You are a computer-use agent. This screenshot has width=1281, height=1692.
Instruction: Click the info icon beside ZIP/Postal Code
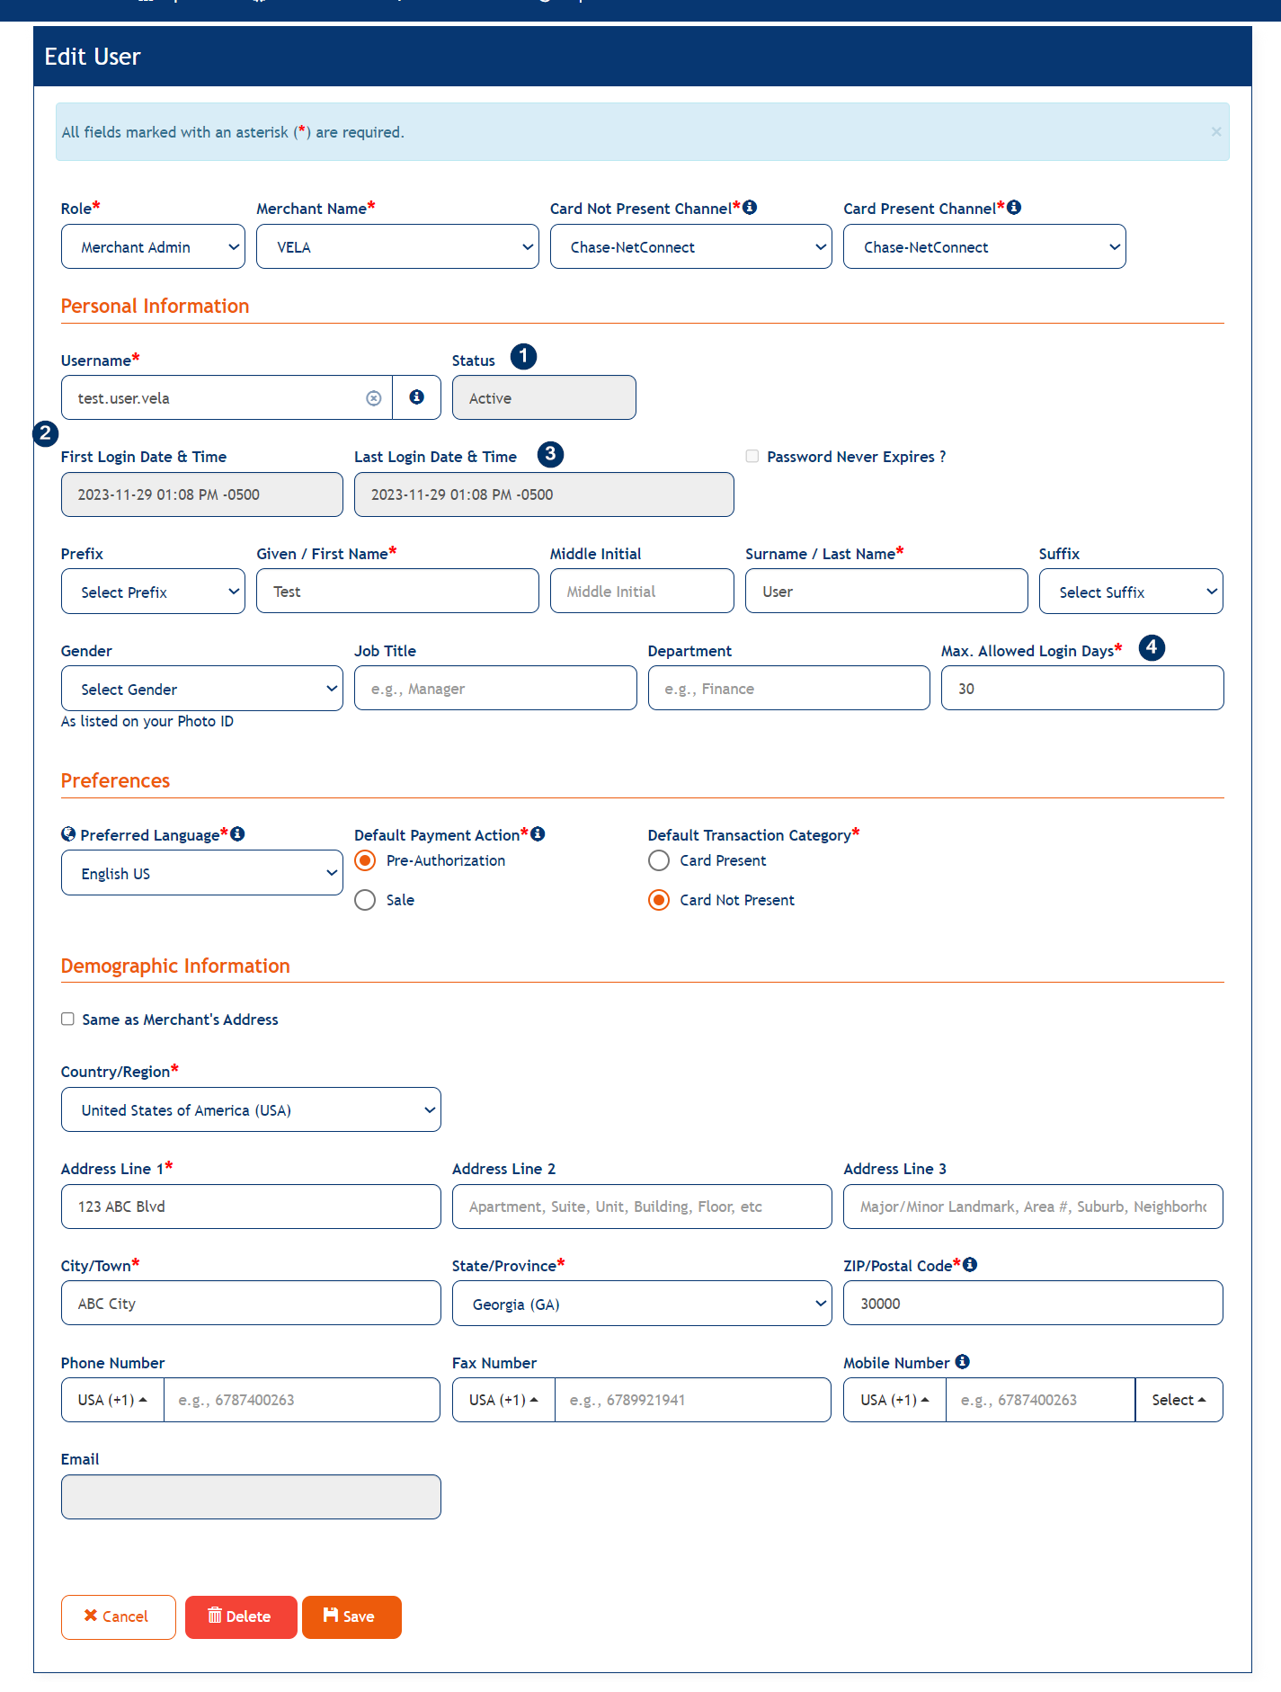pos(970,1265)
